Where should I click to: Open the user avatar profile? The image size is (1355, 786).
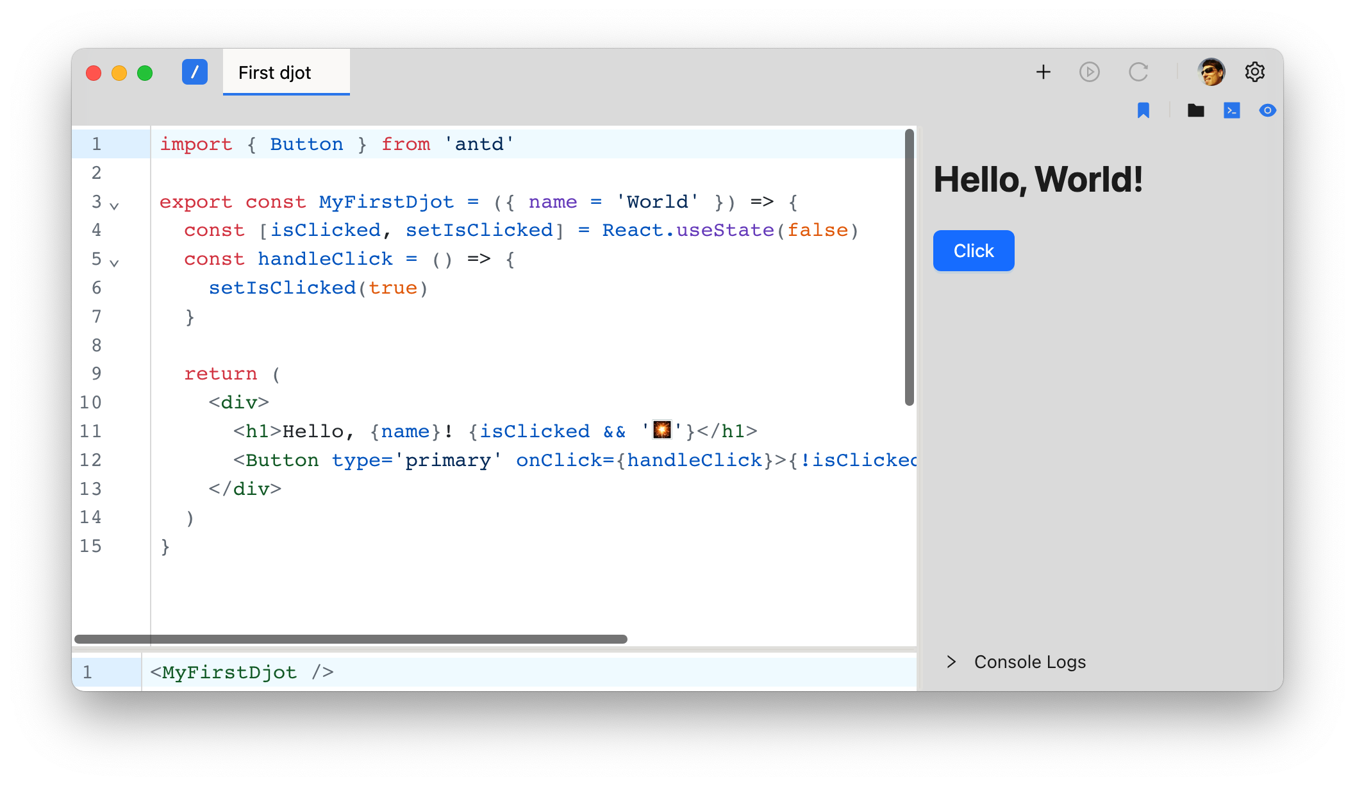(1211, 72)
